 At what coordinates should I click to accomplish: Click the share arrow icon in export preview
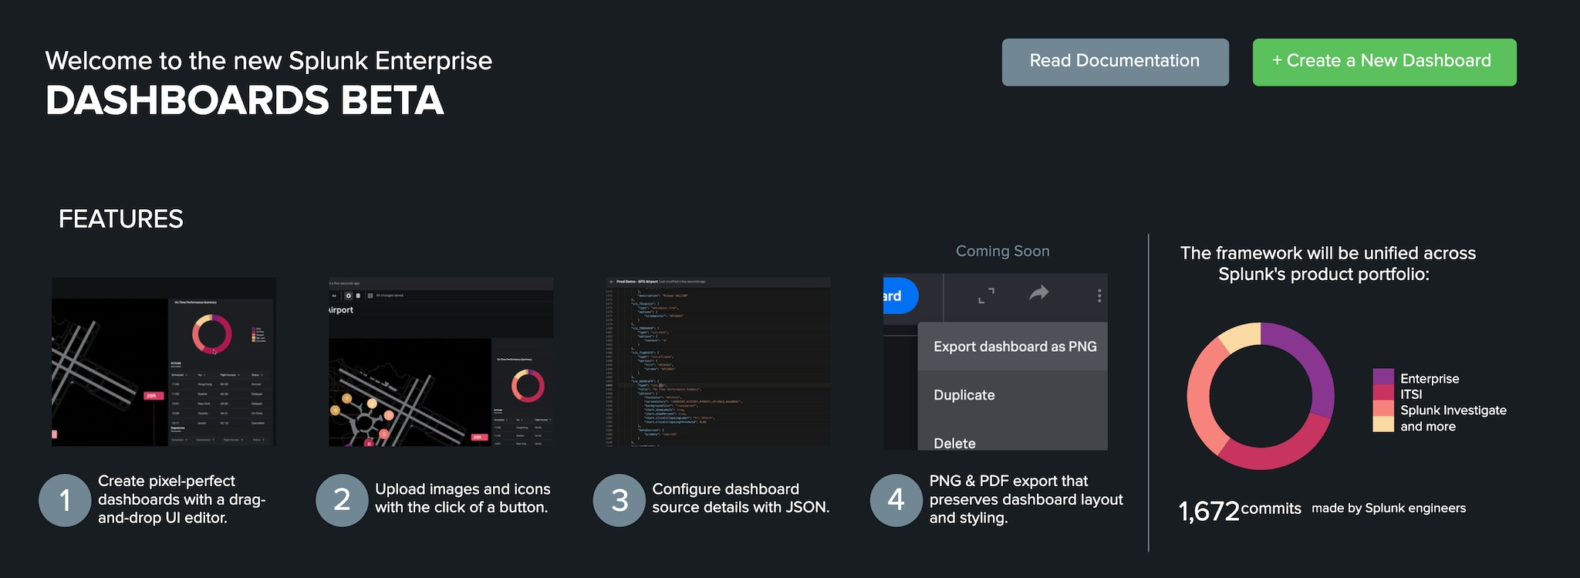1039,293
